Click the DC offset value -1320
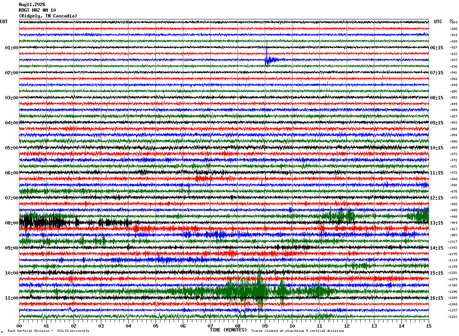This screenshot has width=459, height=336. 453,285
